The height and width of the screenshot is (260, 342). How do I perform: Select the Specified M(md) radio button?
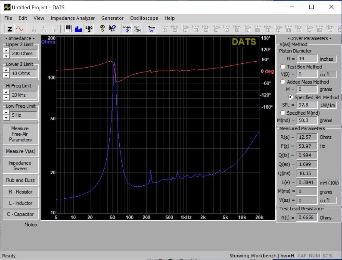pyautogui.click(x=283, y=113)
